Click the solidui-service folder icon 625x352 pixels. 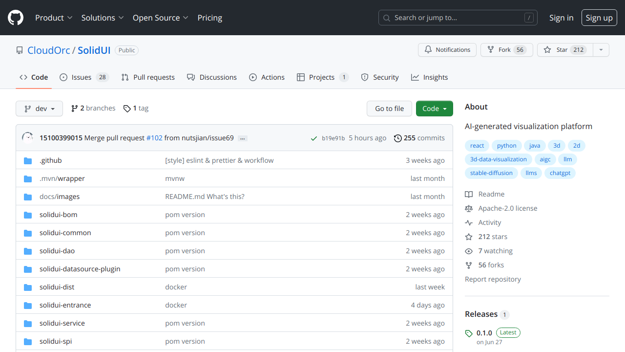point(28,323)
